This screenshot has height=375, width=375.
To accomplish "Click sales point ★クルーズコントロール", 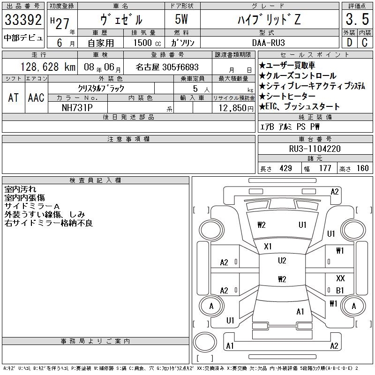I will (x=298, y=76).
